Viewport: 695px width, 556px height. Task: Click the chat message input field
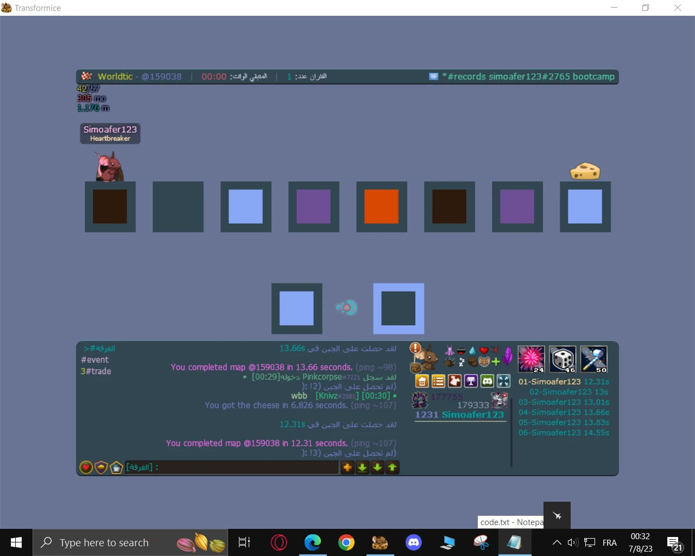point(232,467)
